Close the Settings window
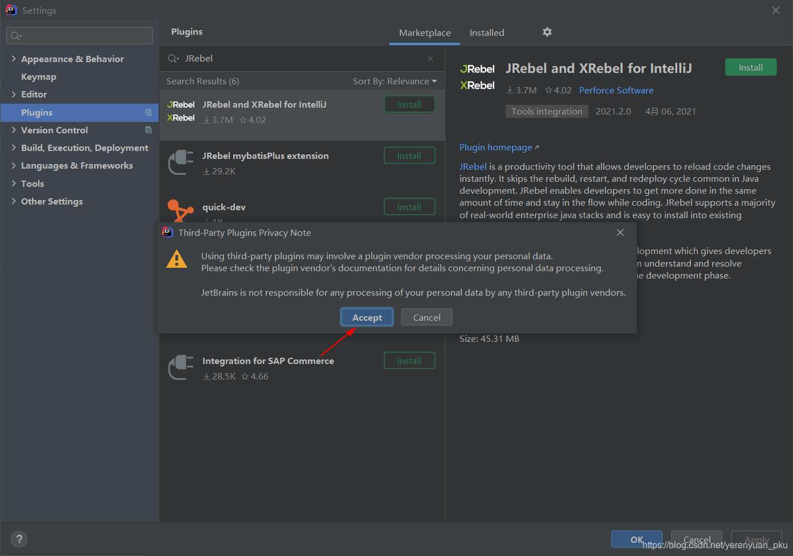Screen dimensions: 793x556 [x=776, y=10]
